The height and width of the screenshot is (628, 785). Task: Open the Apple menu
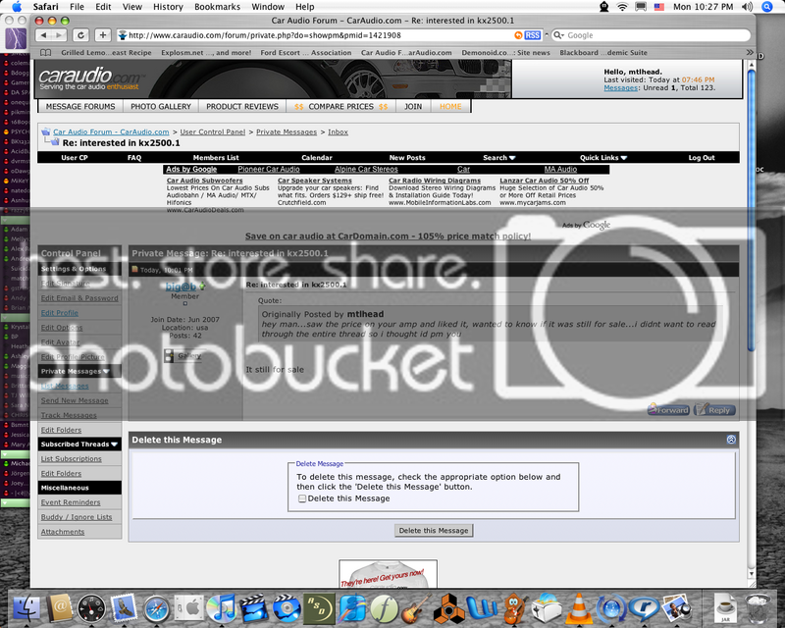[17, 7]
